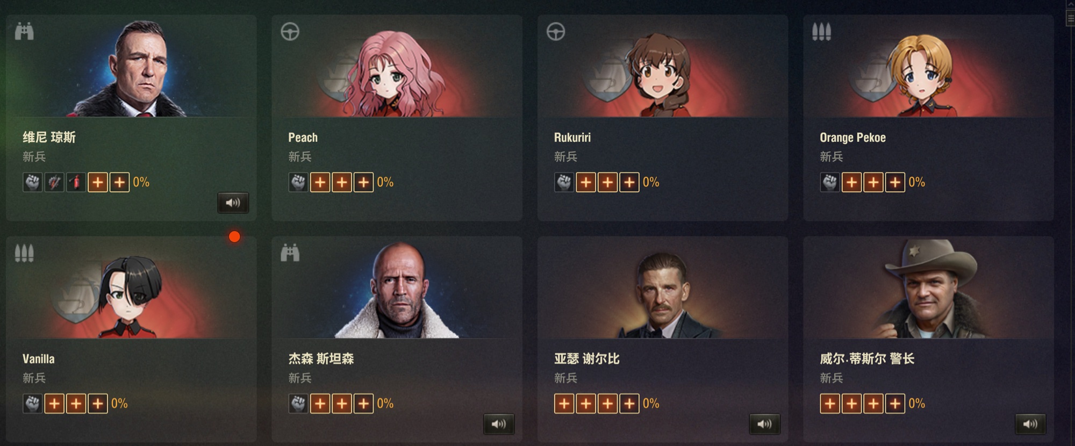Click the Orange Pekoe name label
Screen dimensions: 1075x446
pos(852,138)
